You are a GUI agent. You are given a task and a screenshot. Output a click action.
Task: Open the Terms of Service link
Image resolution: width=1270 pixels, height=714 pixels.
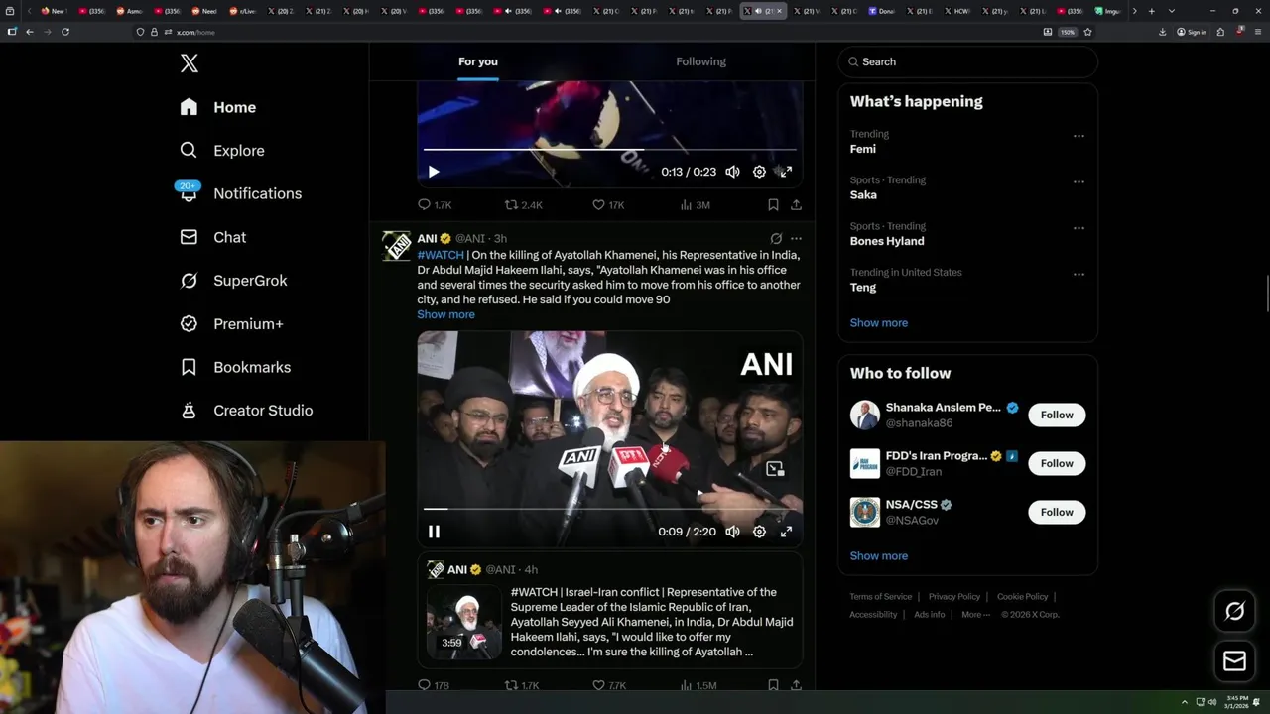pyautogui.click(x=880, y=597)
